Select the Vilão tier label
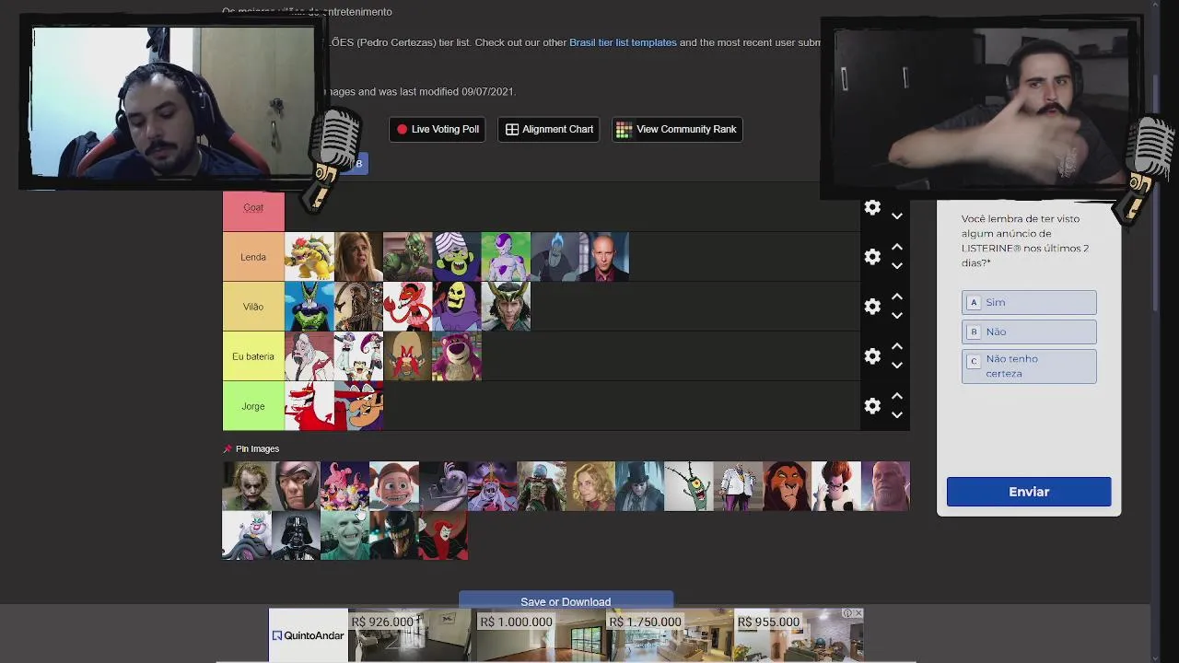This screenshot has height=663, width=1179. coord(253,307)
